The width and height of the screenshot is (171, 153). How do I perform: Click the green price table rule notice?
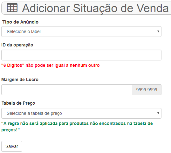click(x=77, y=127)
